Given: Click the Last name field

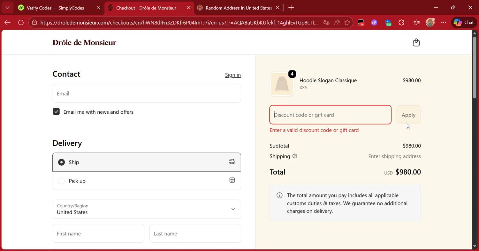Looking at the screenshot, I should (195, 233).
